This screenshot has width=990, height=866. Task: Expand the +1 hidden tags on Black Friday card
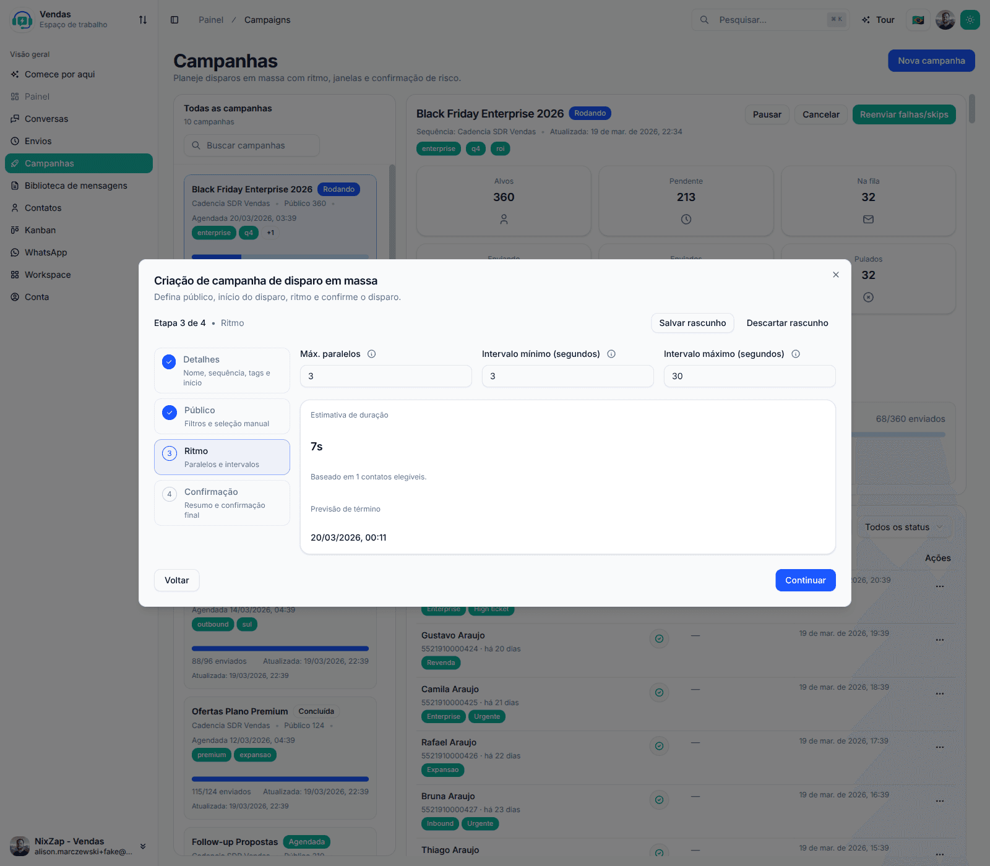[x=270, y=233]
